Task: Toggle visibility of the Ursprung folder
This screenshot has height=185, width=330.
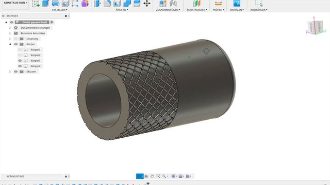Action: (16, 39)
